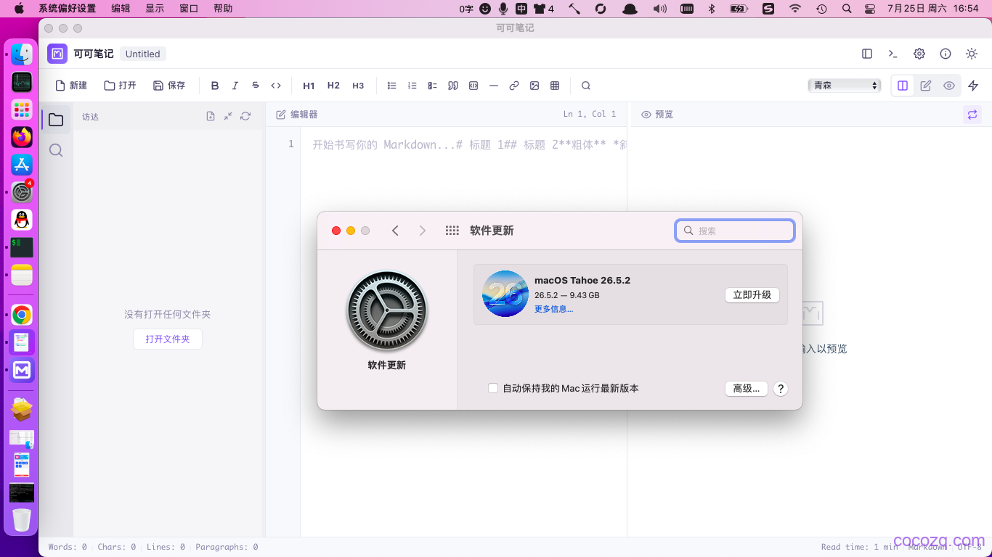The width and height of the screenshot is (992, 557).
Task: Apply italic formatting from toolbar
Action: 235,86
